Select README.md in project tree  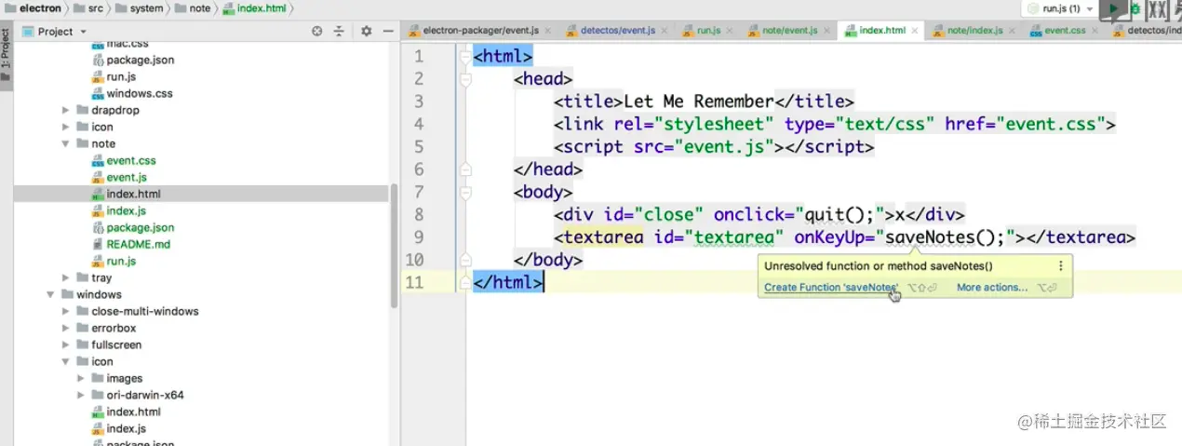(x=137, y=244)
